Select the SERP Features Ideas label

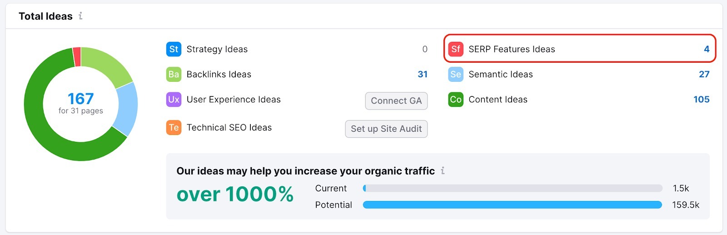click(512, 49)
